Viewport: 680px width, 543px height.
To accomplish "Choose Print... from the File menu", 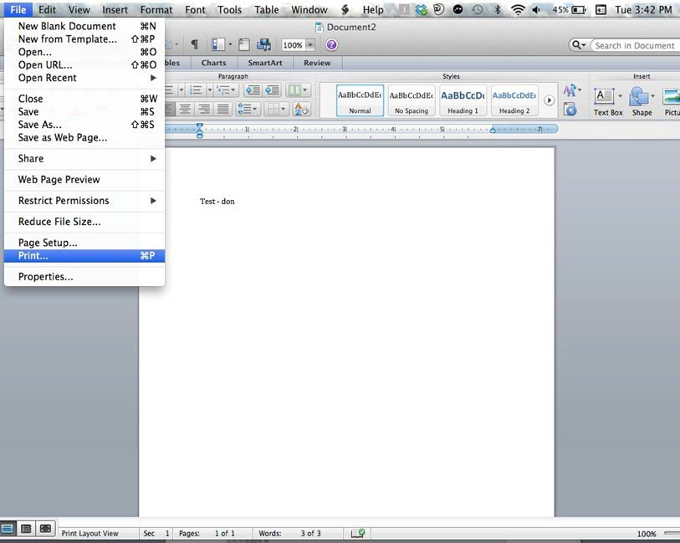I will 84,256.
